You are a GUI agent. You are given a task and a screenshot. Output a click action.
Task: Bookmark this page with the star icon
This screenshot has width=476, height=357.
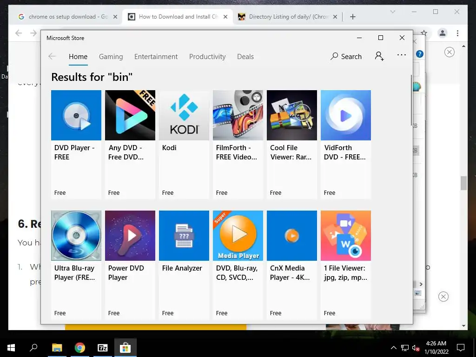point(424,33)
